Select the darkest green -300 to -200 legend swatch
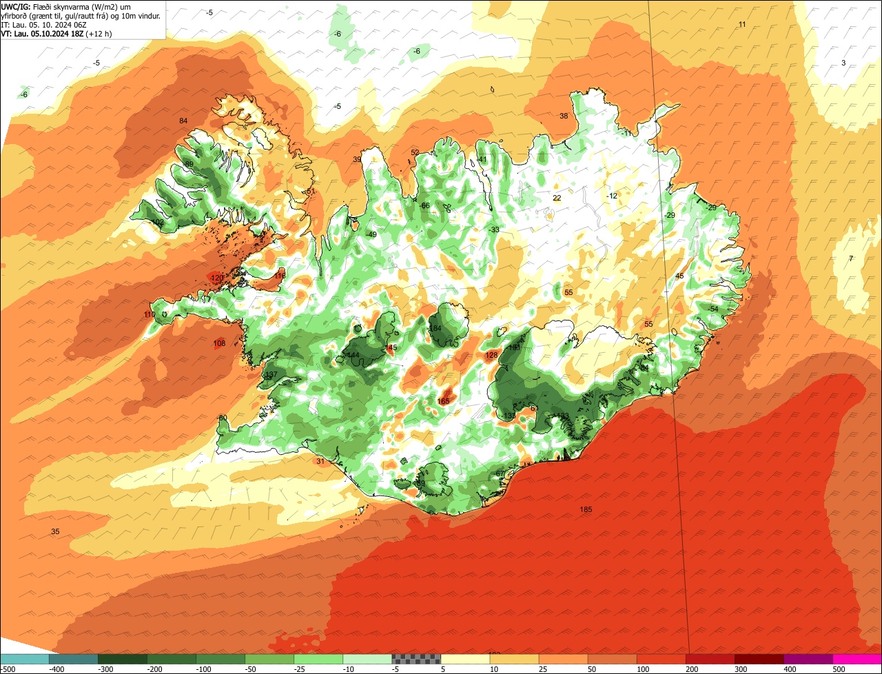 pyautogui.click(x=122, y=659)
